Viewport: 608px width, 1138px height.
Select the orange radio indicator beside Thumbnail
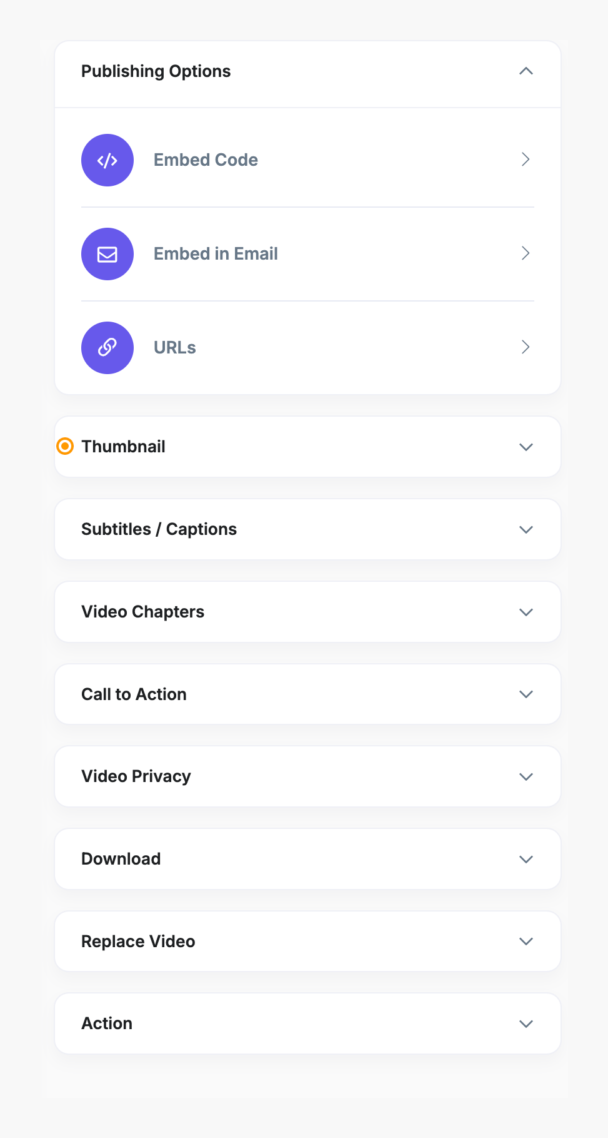coord(65,447)
